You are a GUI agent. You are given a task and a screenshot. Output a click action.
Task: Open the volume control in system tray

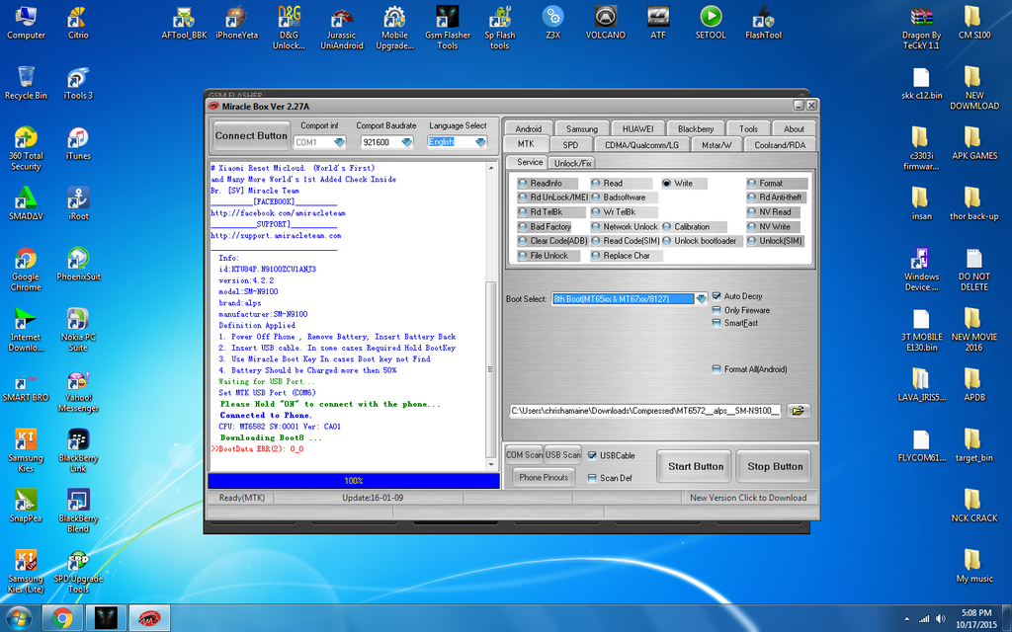point(941,619)
